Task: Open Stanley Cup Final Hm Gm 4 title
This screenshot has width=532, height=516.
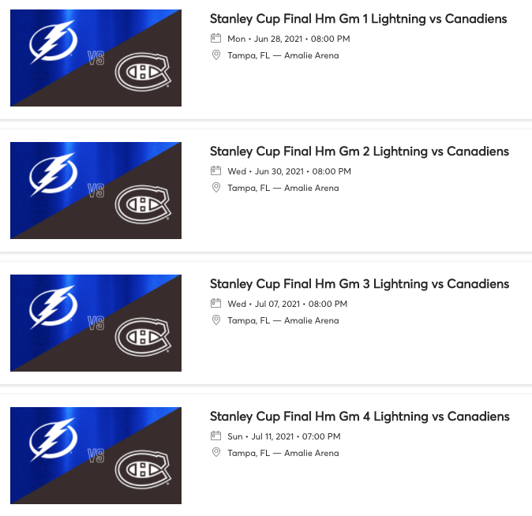Action: 359,417
